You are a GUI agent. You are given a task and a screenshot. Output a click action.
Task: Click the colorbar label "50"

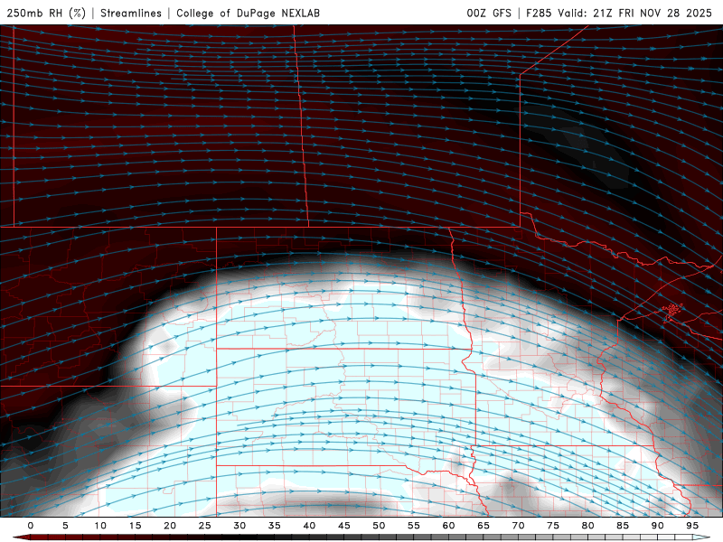coord(379,526)
